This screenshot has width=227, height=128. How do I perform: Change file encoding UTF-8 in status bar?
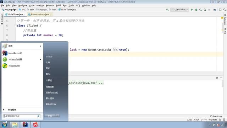pos(204,120)
